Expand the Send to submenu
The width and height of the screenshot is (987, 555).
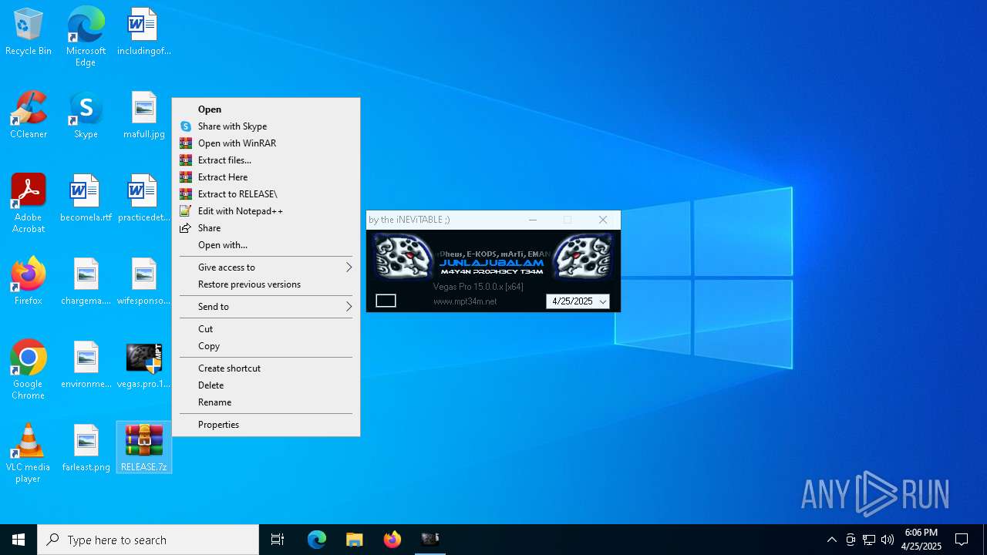(266, 307)
